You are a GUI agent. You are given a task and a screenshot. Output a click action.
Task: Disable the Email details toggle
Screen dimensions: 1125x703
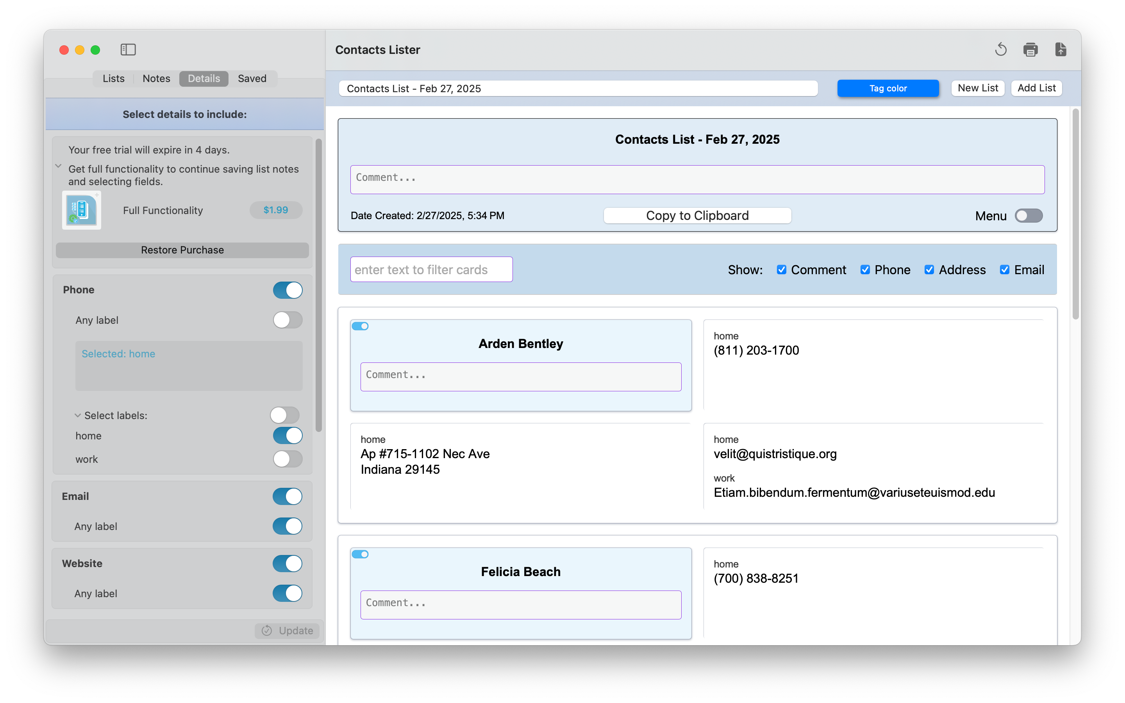pos(287,496)
